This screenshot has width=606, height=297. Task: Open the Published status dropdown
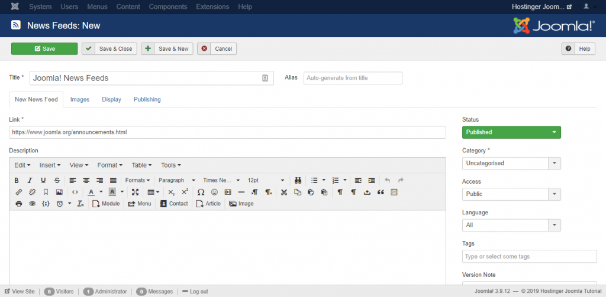511,132
